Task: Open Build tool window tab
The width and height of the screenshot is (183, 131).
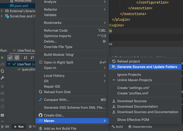Action: pos(117,127)
